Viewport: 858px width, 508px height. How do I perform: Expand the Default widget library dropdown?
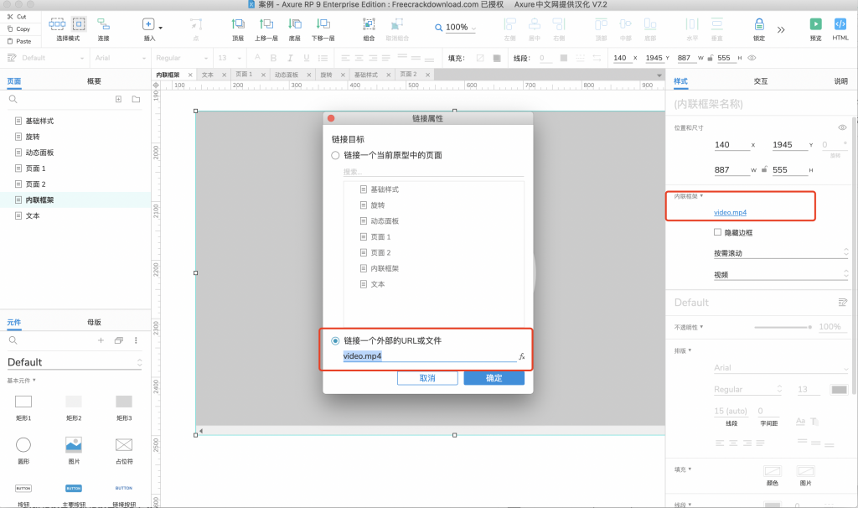75,363
